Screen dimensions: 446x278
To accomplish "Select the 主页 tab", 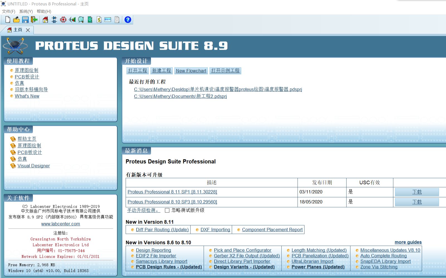I will pyautogui.click(x=18, y=30).
